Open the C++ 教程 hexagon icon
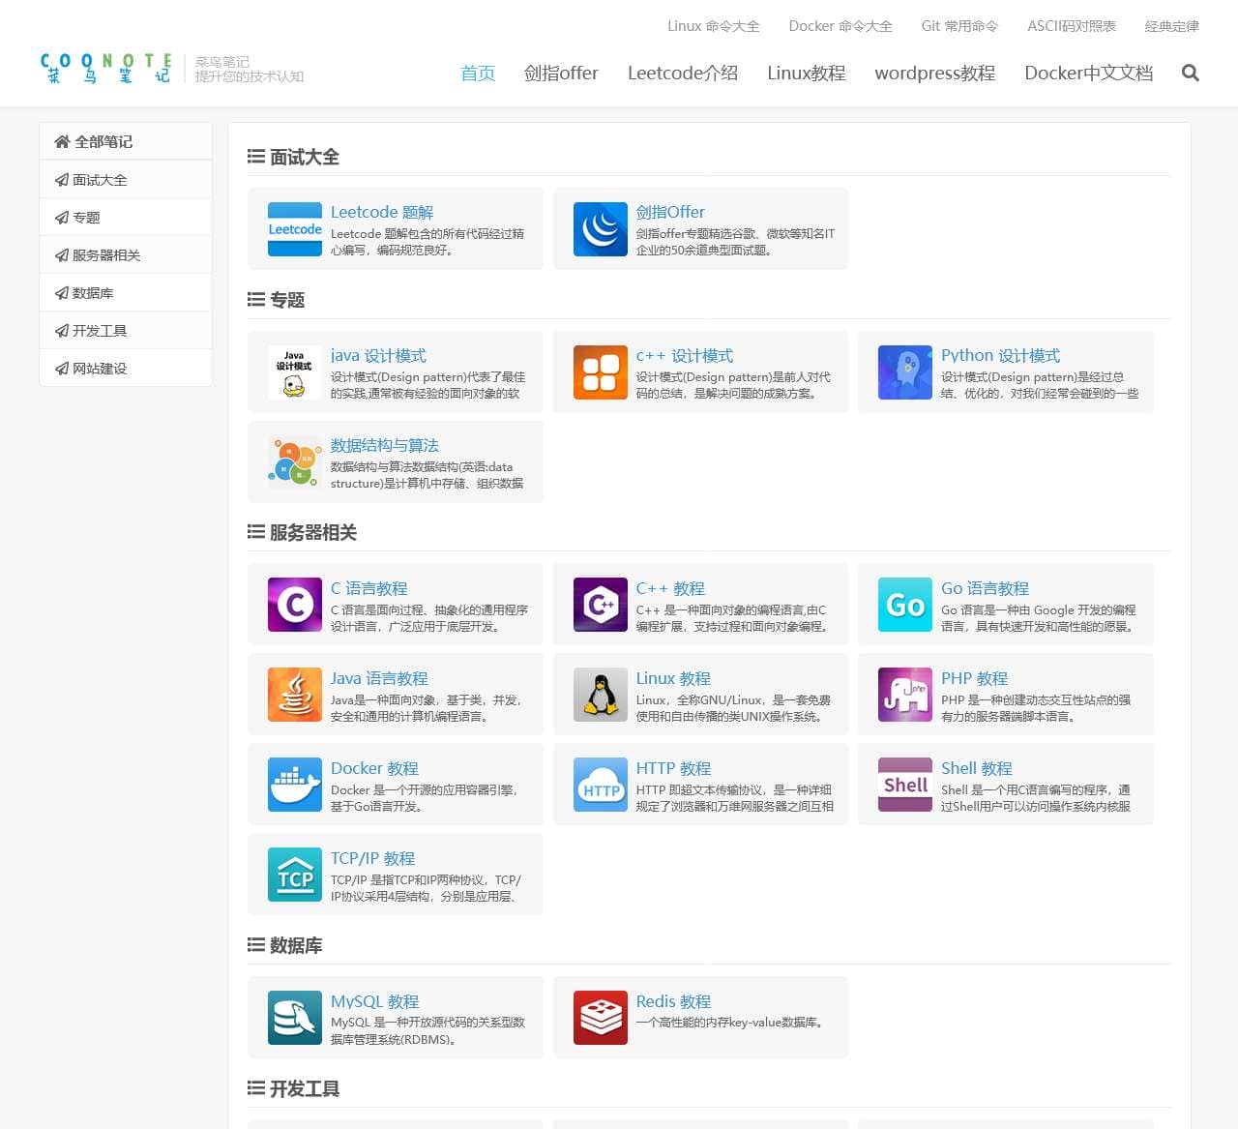 [601, 605]
